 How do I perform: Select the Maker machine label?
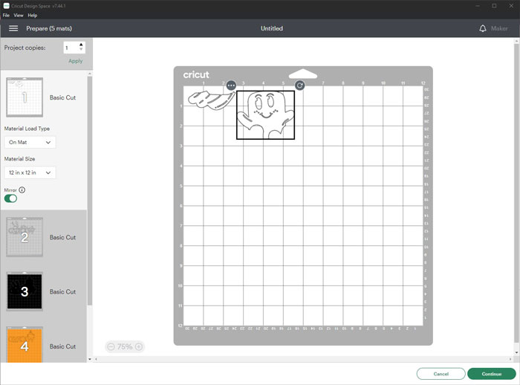click(x=499, y=28)
